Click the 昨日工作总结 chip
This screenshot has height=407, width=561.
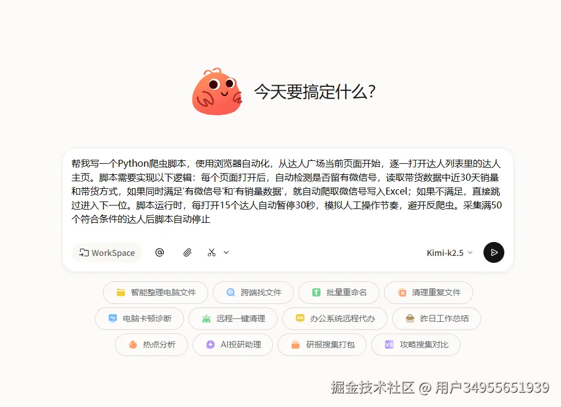point(437,318)
